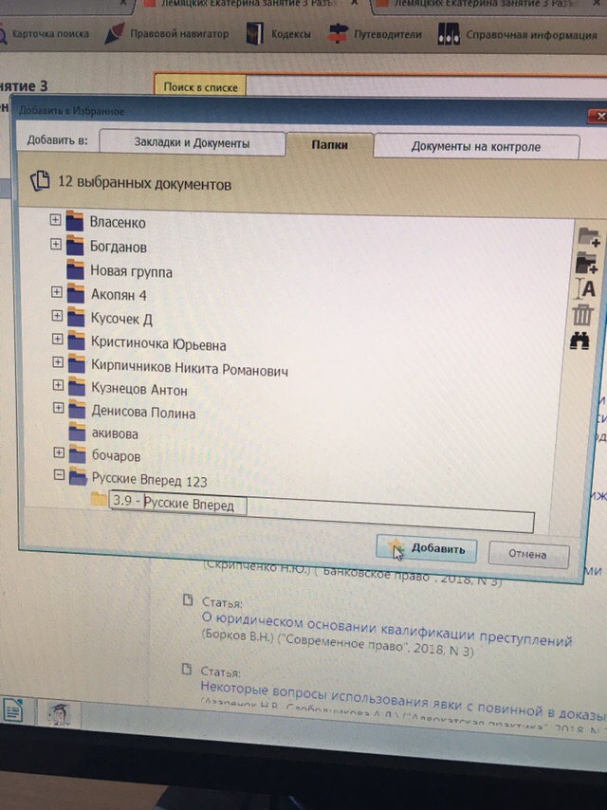This screenshot has width=607, height=810.
Task: Select the Акопян 4 folder name
Action: (119, 295)
